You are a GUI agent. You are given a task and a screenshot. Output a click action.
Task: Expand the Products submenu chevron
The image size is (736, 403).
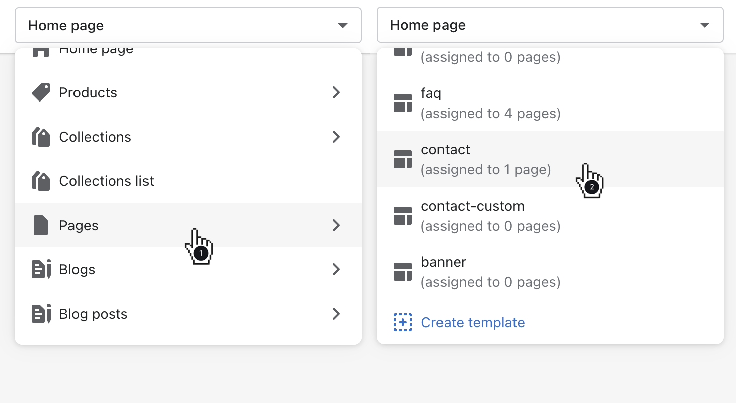tap(336, 93)
